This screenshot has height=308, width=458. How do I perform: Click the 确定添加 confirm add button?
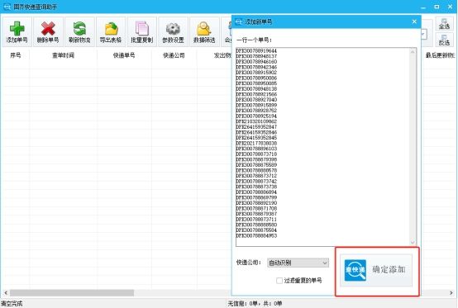pos(376,270)
